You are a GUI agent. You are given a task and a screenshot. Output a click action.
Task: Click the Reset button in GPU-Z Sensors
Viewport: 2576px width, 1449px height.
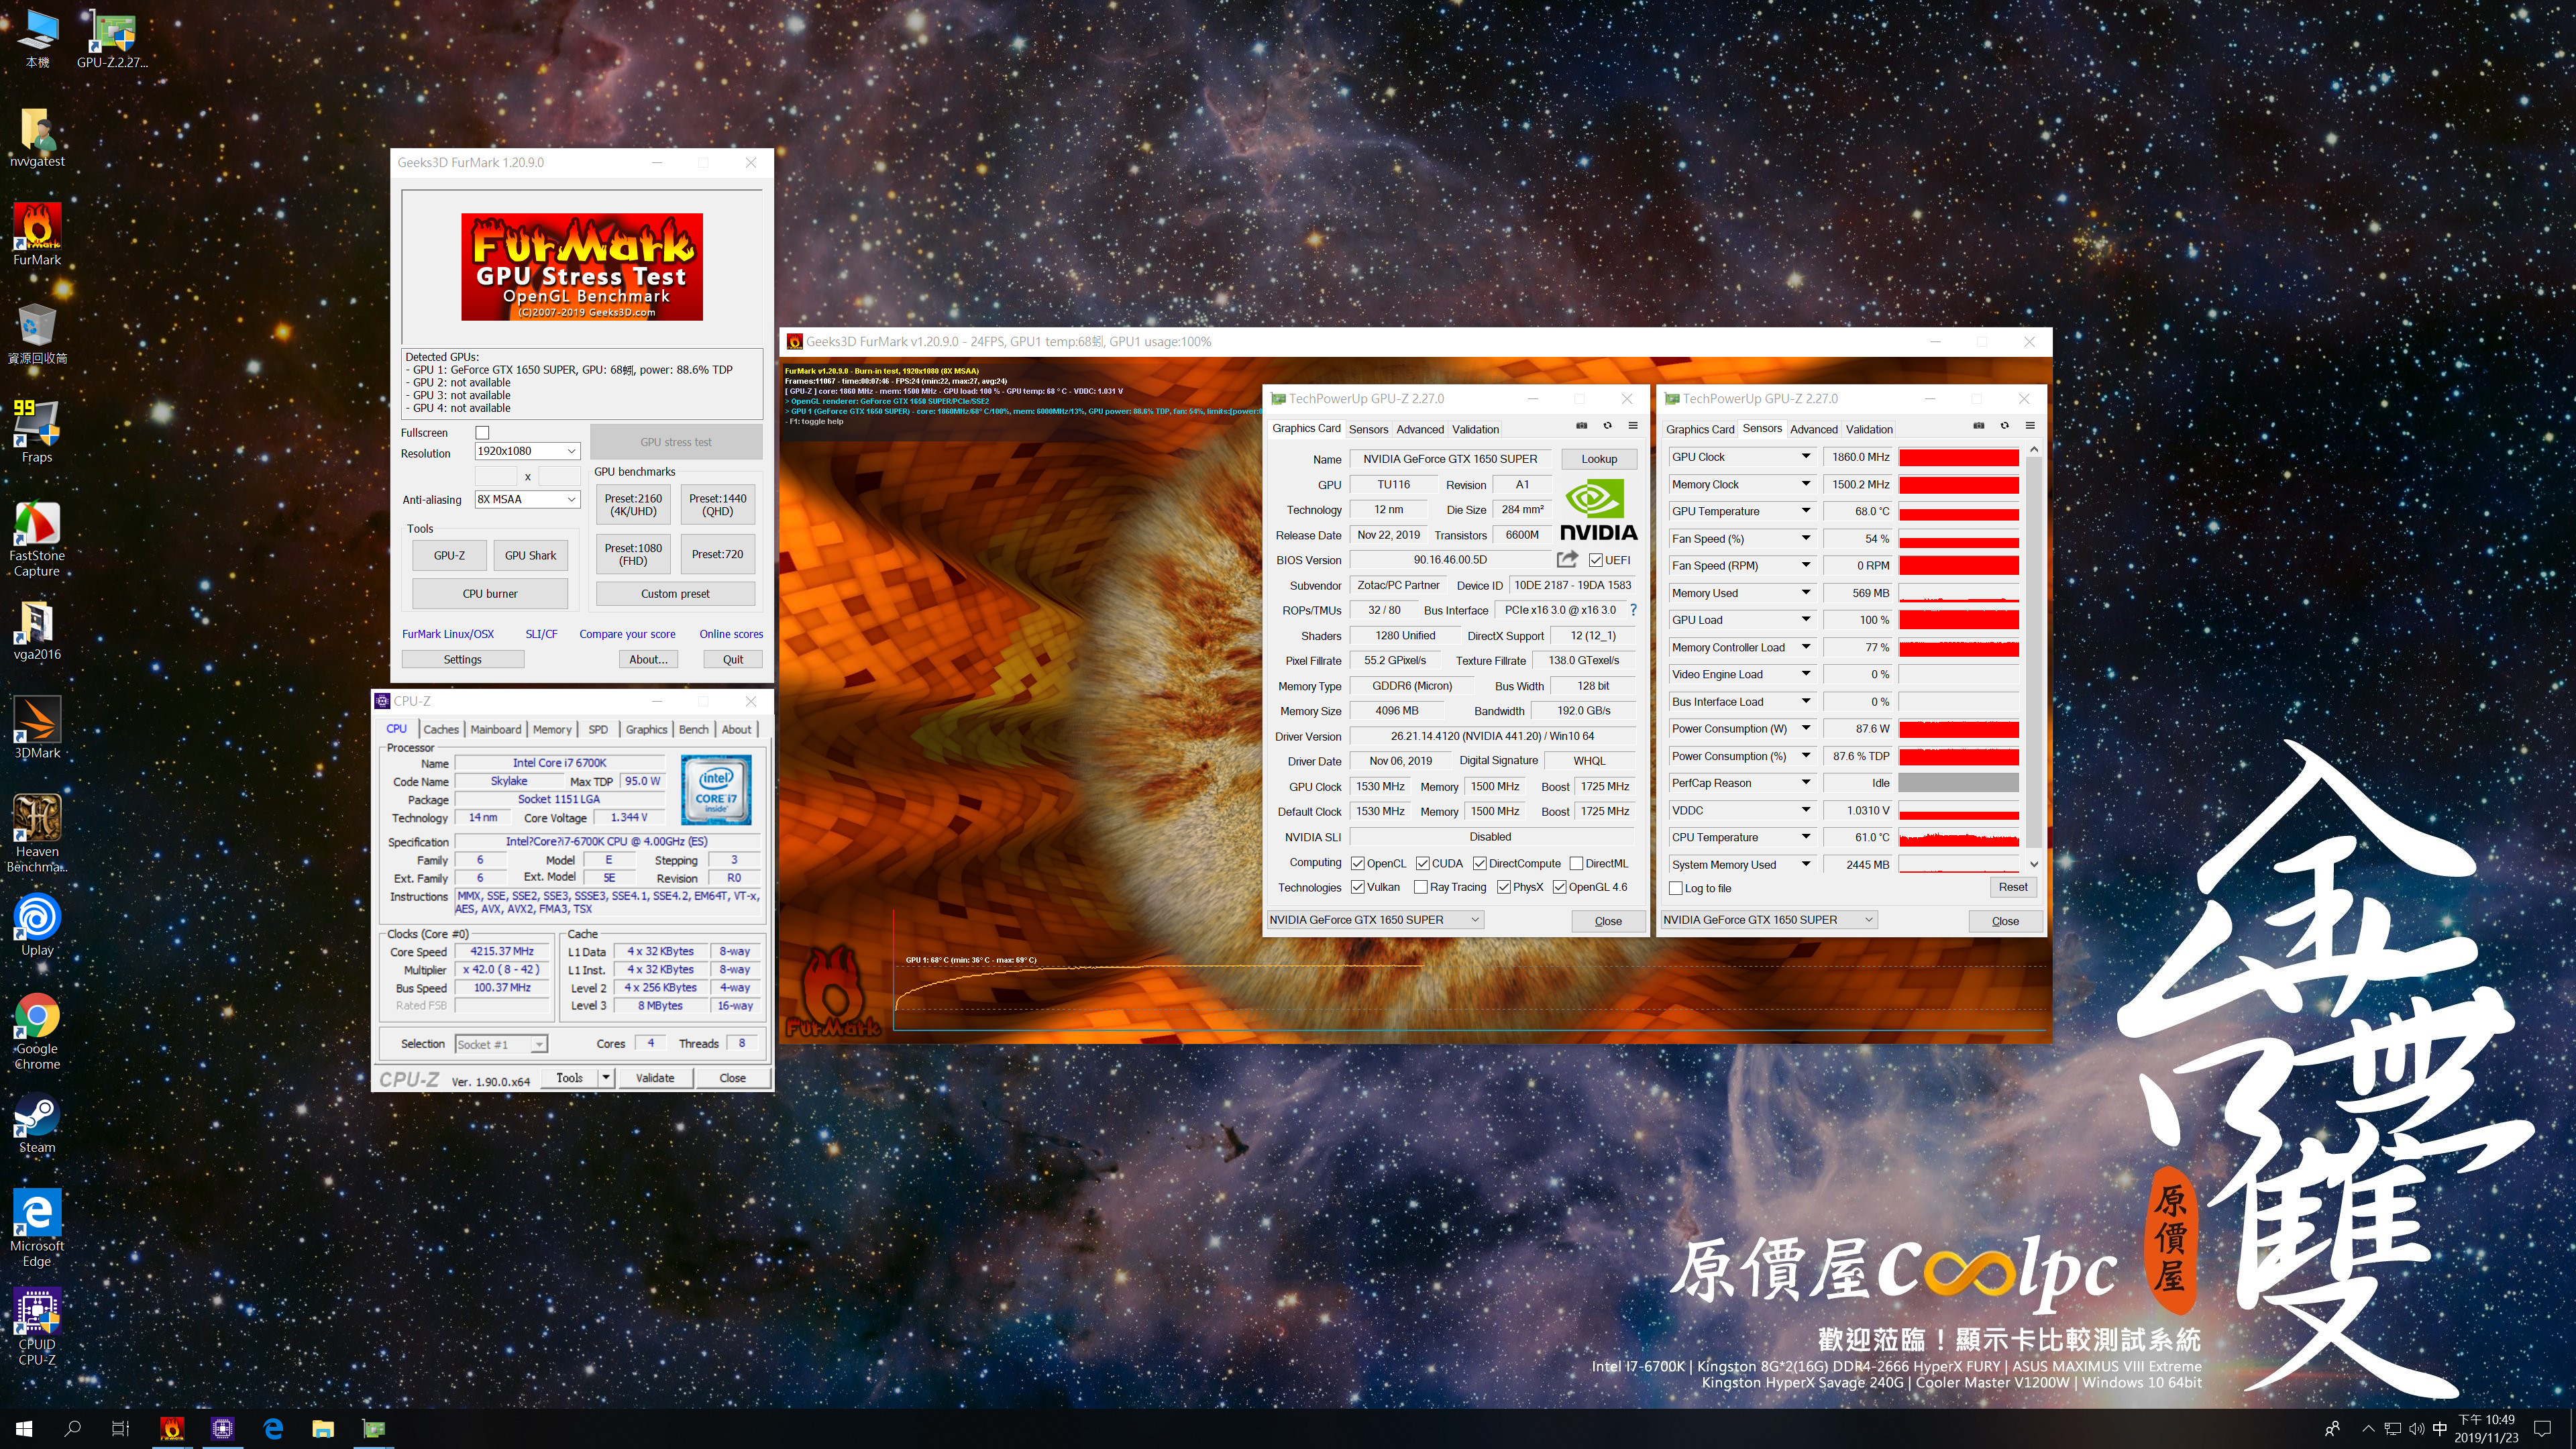pos(2013,887)
